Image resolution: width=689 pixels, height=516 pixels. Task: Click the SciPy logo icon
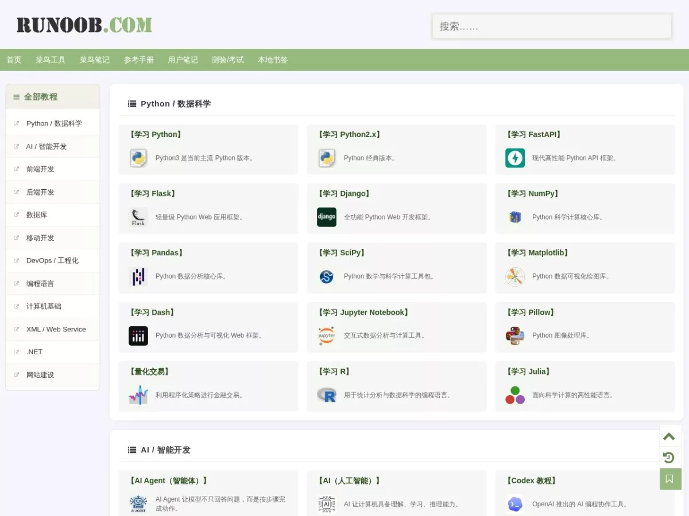click(327, 276)
